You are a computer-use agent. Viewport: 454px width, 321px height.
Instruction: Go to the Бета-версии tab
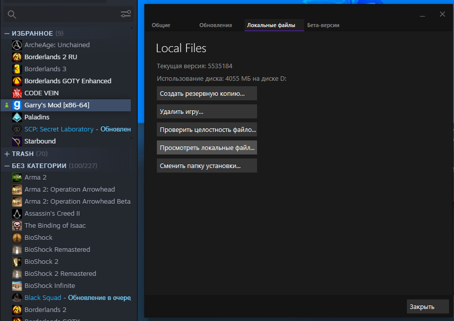click(x=324, y=25)
